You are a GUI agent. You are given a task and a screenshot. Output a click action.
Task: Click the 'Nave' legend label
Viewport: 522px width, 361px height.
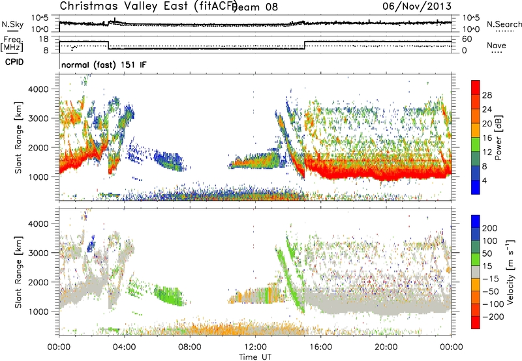point(497,46)
